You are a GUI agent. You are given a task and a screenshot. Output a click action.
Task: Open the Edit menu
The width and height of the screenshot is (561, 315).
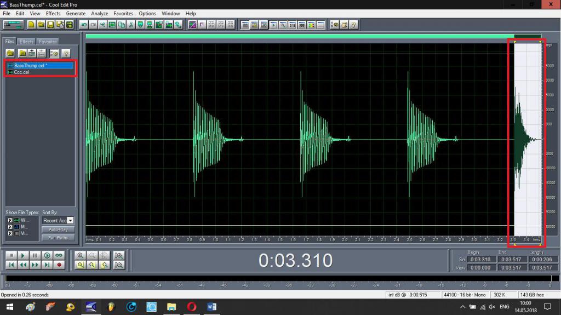(x=20, y=14)
